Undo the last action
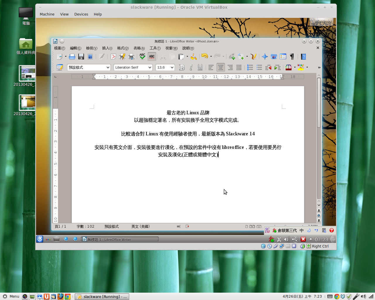Screen dimensions: 375x300 (204, 57)
